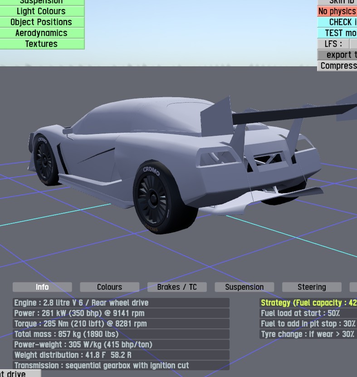This screenshot has height=377, width=357.
Task: Adjust Fuel load at start : 50%
Action: pos(308,313)
